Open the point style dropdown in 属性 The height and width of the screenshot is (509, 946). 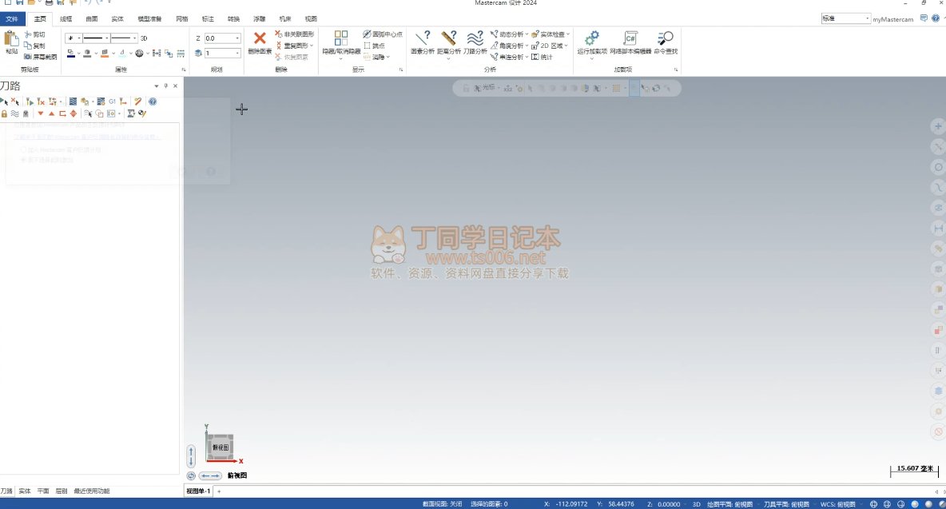78,38
